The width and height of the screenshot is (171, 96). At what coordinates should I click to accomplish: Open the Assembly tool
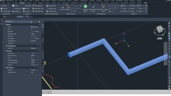pyautogui.click(x=37, y=8)
